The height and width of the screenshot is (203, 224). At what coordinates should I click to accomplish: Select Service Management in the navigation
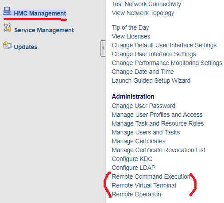tap(44, 30)
